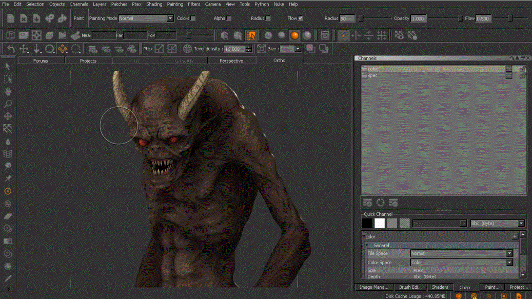This screenshot has height=299, width=532.
Task: Click the orange object selection mode icon
Action: (x=251, y=35)
